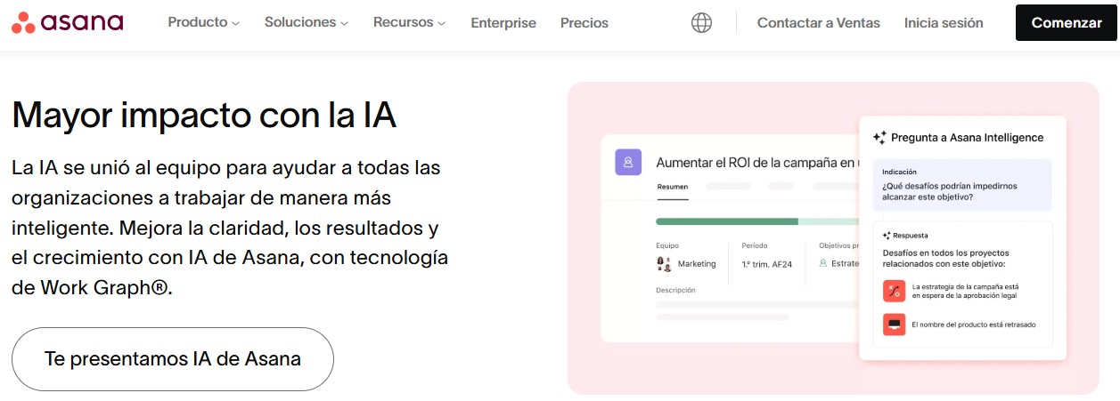Go to the Enterprise page
Screen dimensions: 1120x401
503,23
